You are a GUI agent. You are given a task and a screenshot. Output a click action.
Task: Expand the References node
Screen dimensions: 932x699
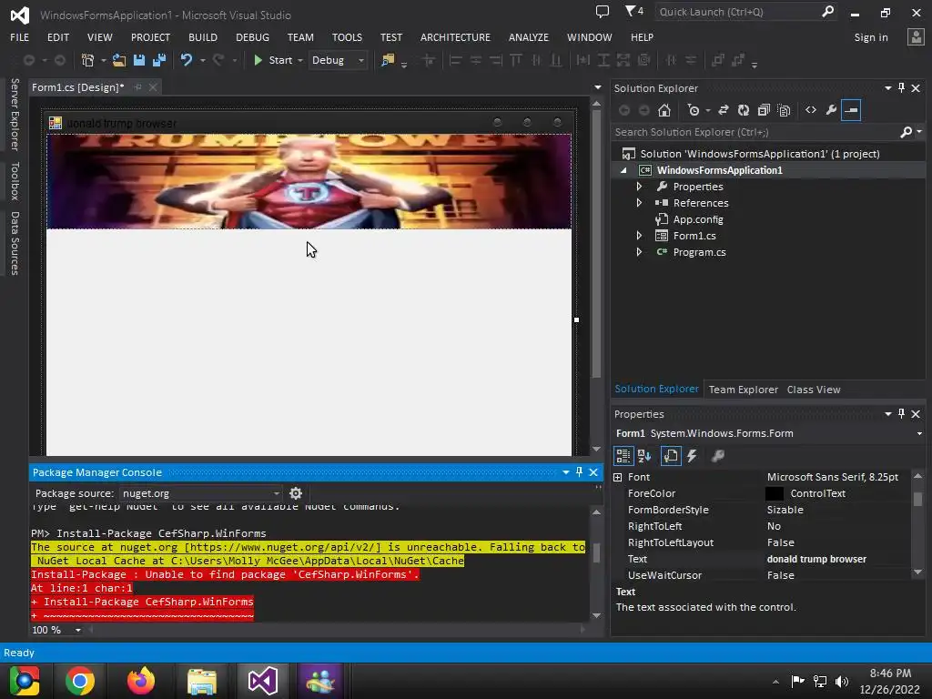(639, 203)
